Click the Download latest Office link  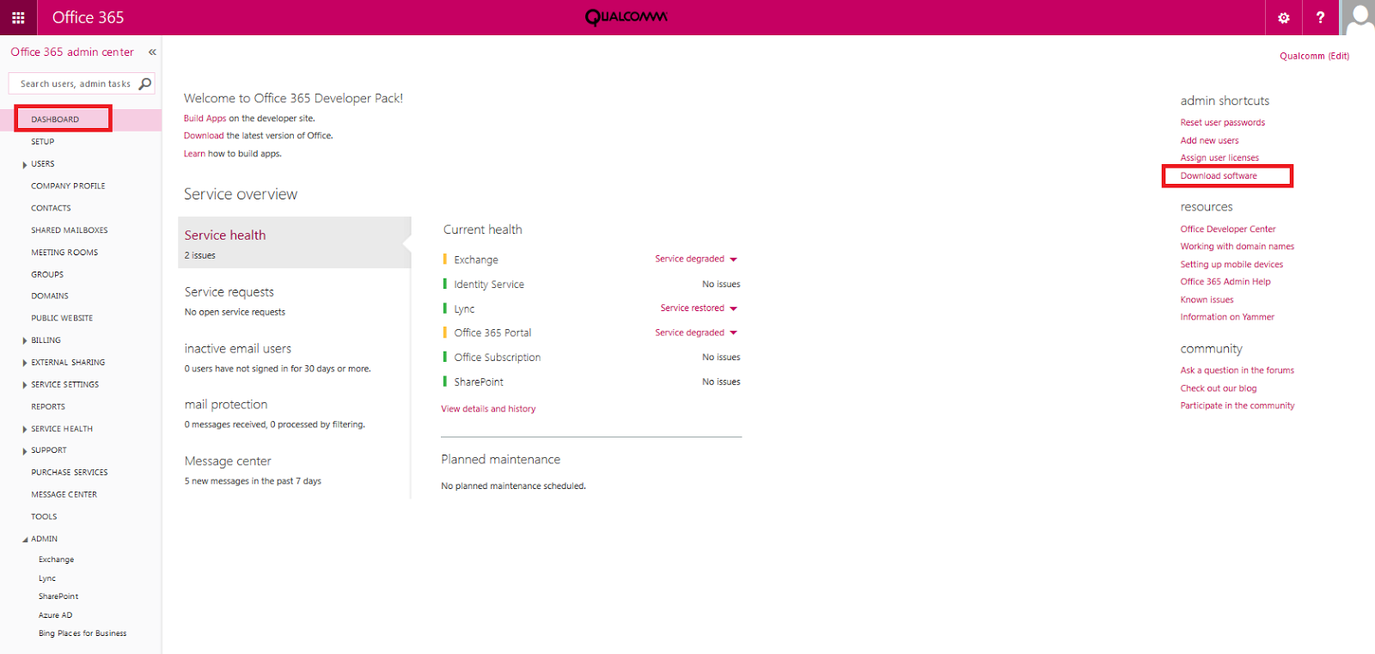204,136
